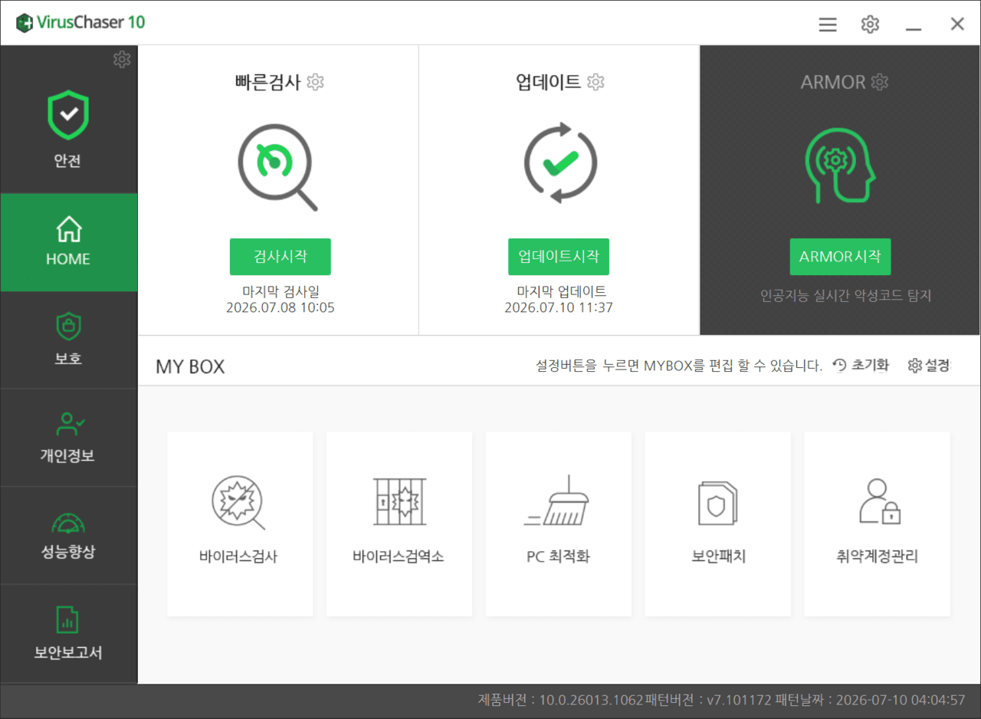Click the 업데이트시작 button
The image size is (981, 719).
[559, 257]
